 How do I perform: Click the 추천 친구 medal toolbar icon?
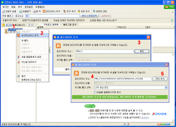point(79,11)
